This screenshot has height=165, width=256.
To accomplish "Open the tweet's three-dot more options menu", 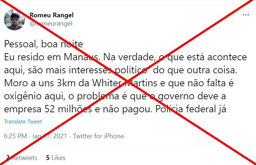I will [x=246, y=15].
